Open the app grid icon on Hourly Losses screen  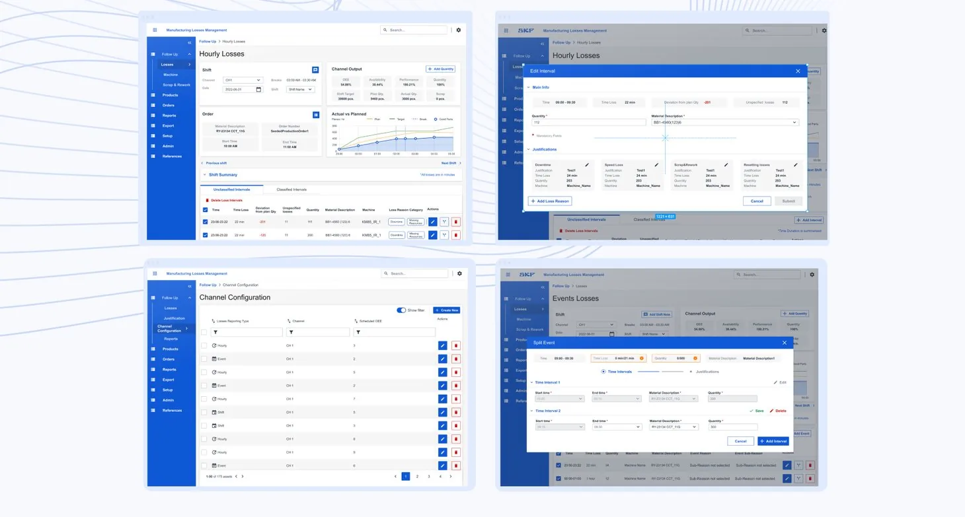pos(155,30)
